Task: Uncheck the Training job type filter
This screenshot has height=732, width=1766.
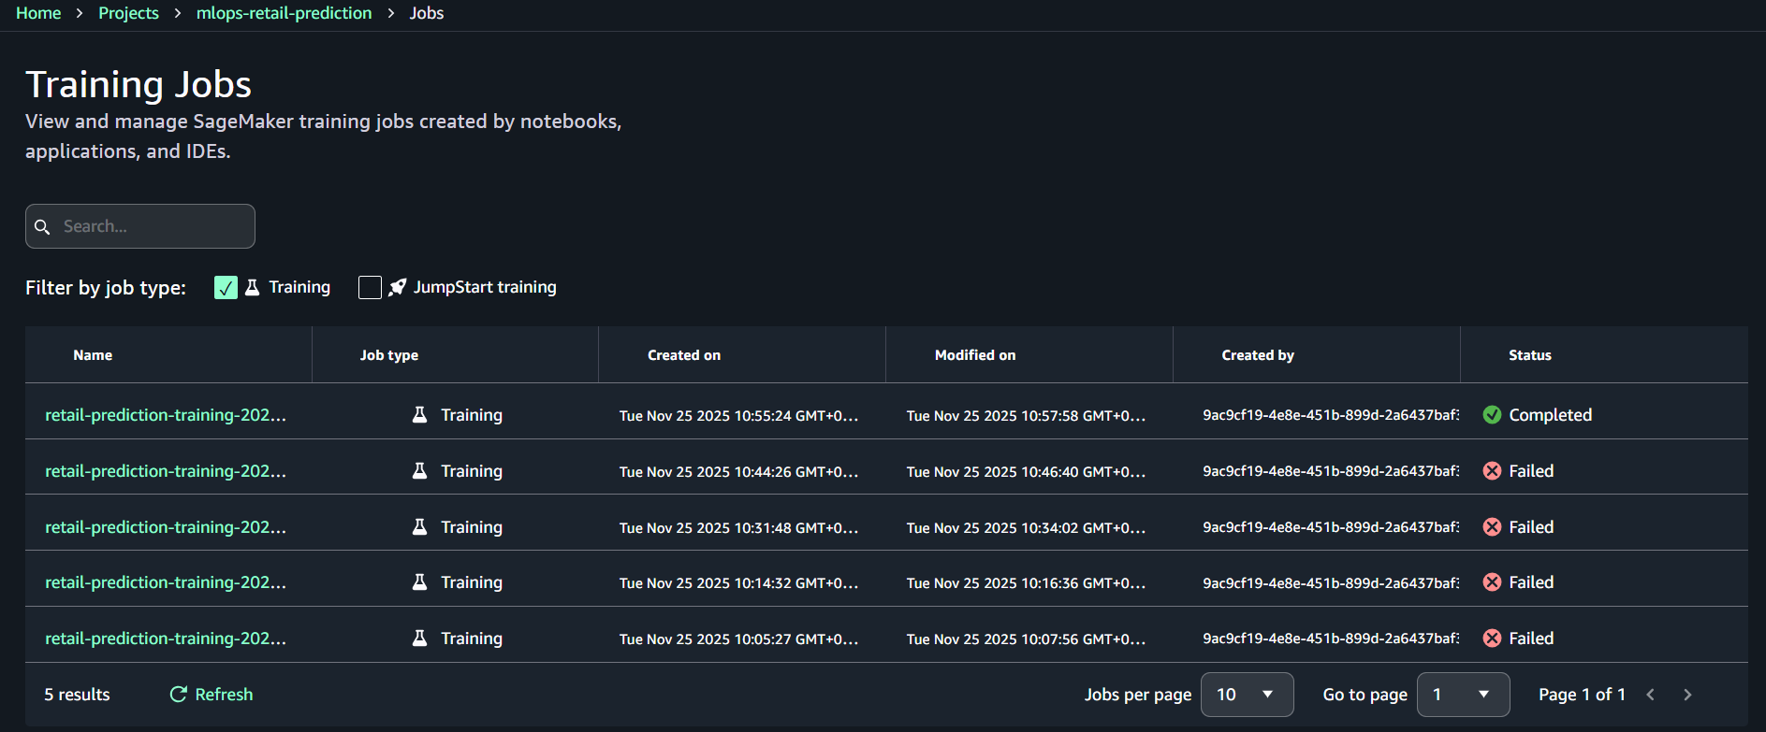Action: (x=226, y=287)
